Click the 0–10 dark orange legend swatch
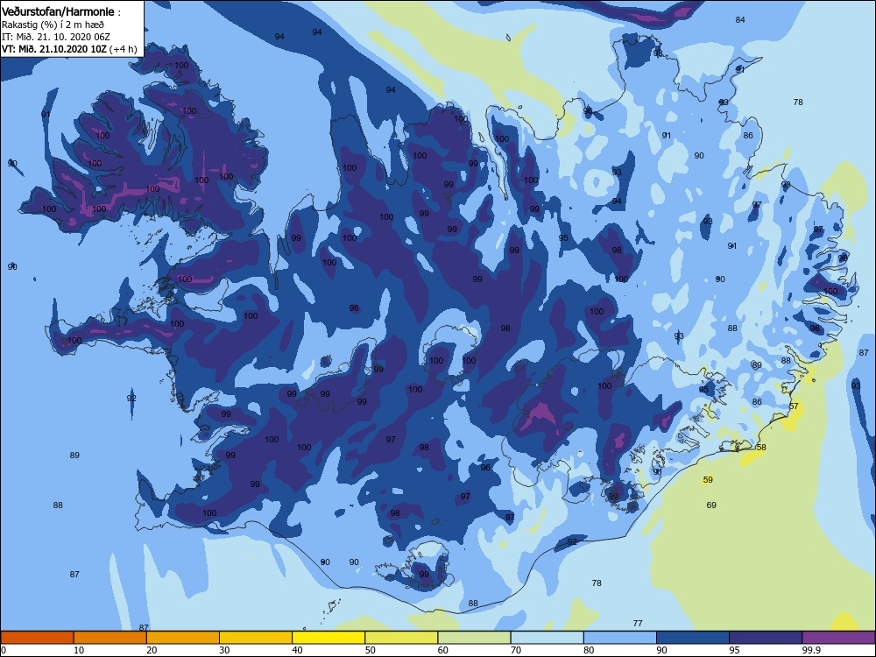This screenshot has width=876, height=657. pyautogui.click(x=37, y=638)
